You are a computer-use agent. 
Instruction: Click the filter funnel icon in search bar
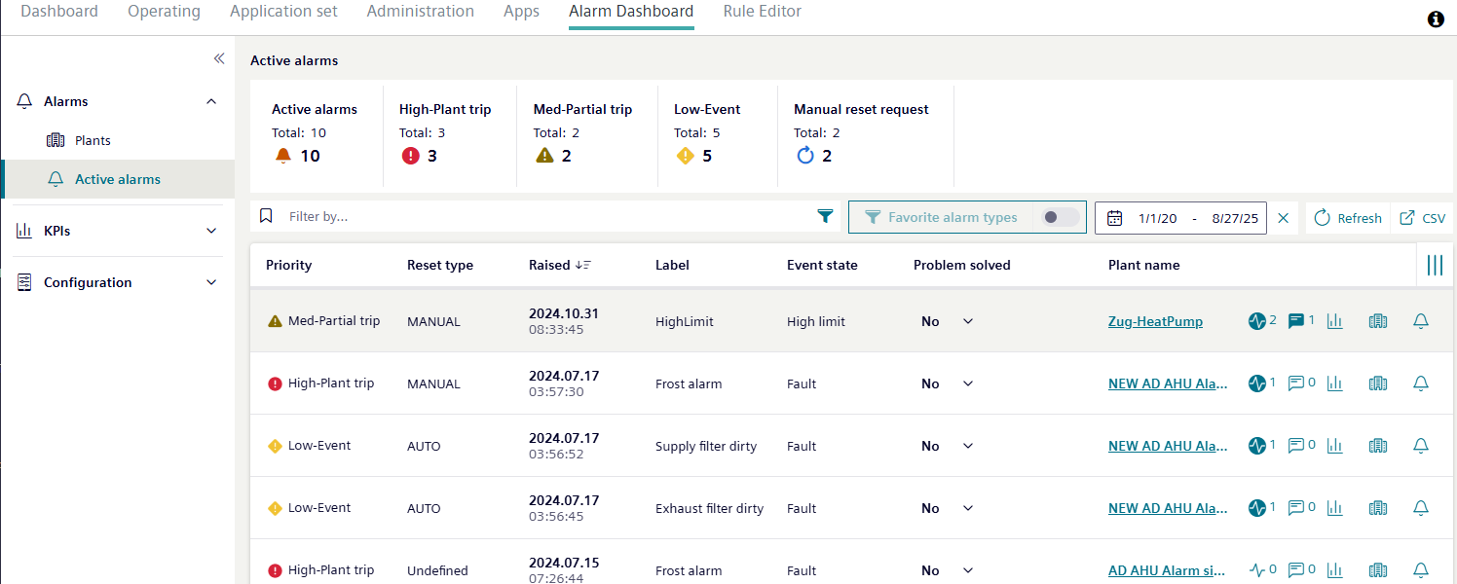click(825, 217)
